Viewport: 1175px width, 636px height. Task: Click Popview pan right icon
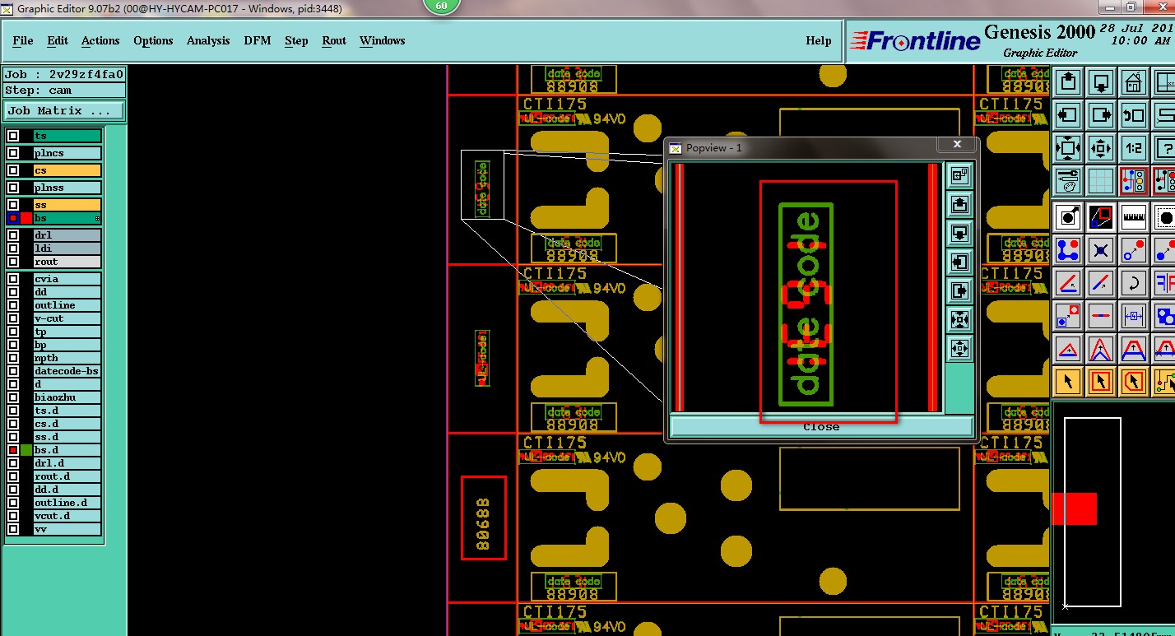pos(959,290)
